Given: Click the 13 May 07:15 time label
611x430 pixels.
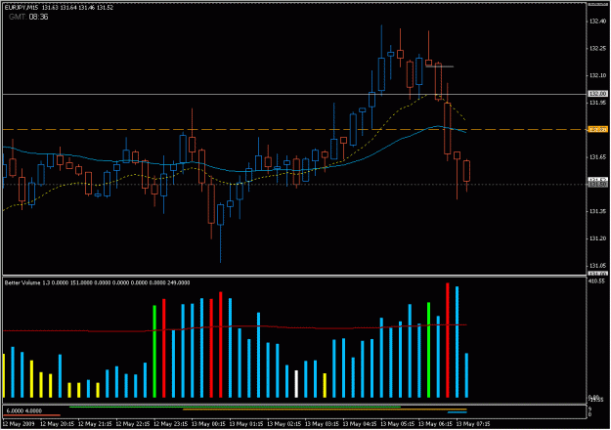Looking at the screenshot, I should 472,424.
